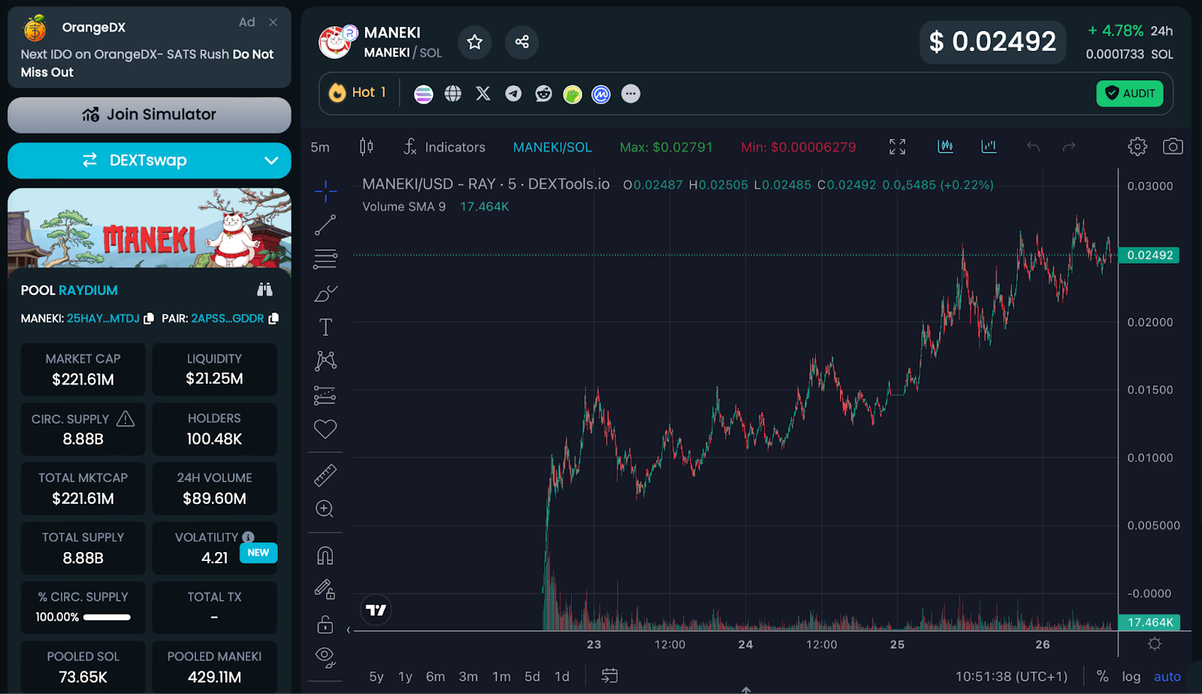Set chart range to 1y
Viewport: 1202px width, 694px height.
coord(405,677)
